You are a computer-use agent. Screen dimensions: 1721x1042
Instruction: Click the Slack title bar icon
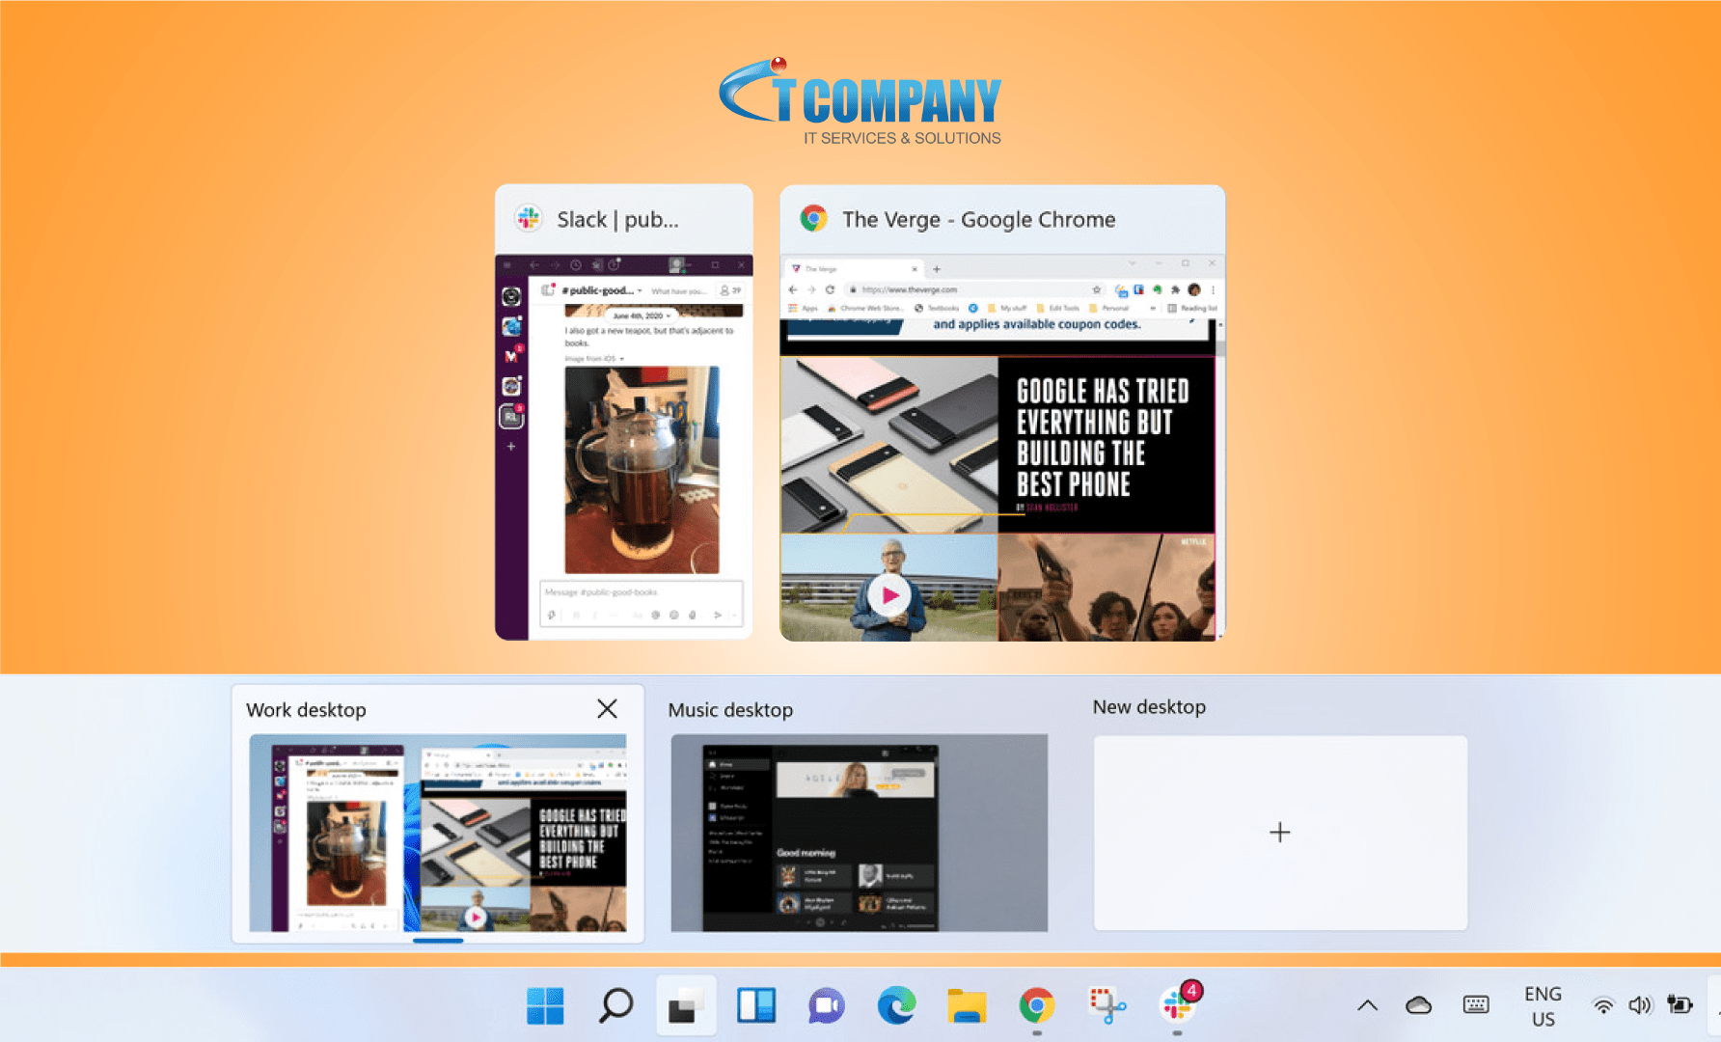coord(528,219)
